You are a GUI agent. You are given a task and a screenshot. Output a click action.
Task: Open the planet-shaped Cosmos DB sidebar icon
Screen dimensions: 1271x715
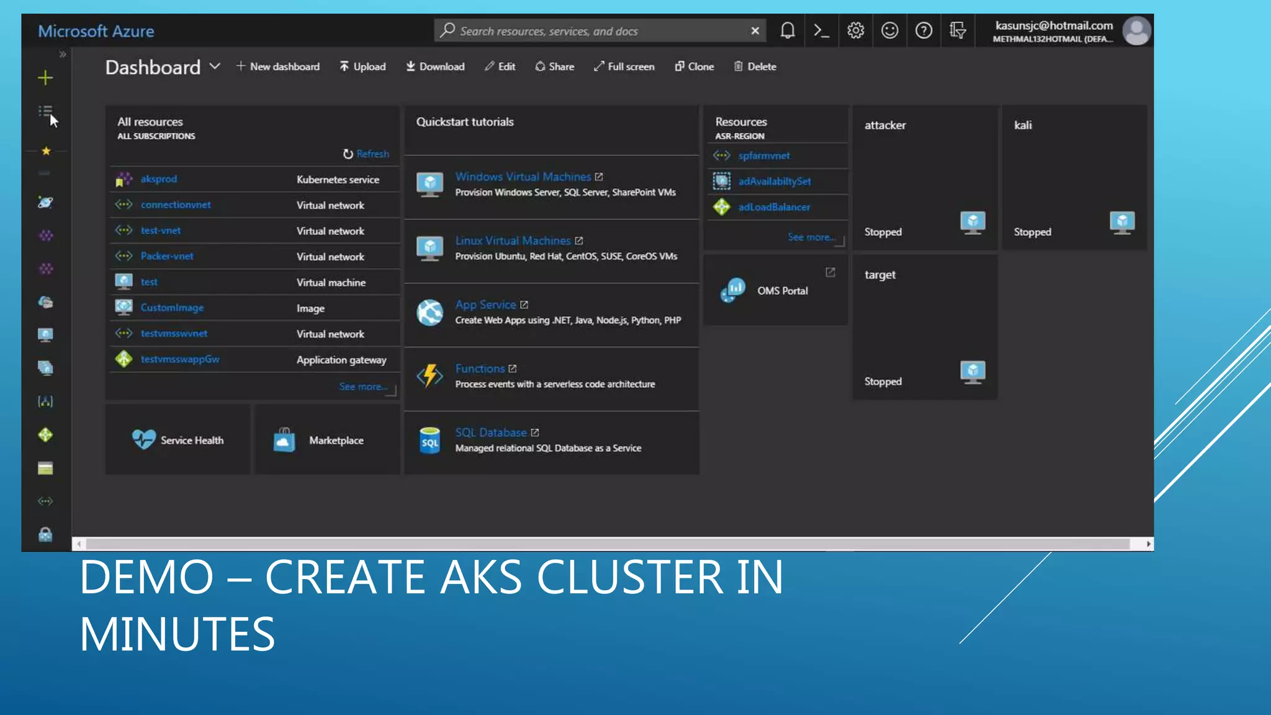pos(45,202)
